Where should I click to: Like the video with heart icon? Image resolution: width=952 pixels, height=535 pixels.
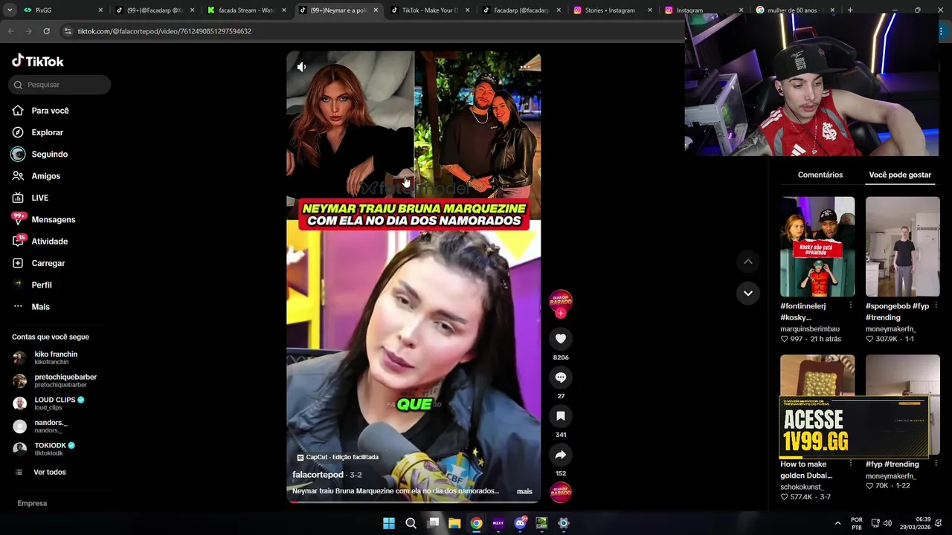click(561, 339)
